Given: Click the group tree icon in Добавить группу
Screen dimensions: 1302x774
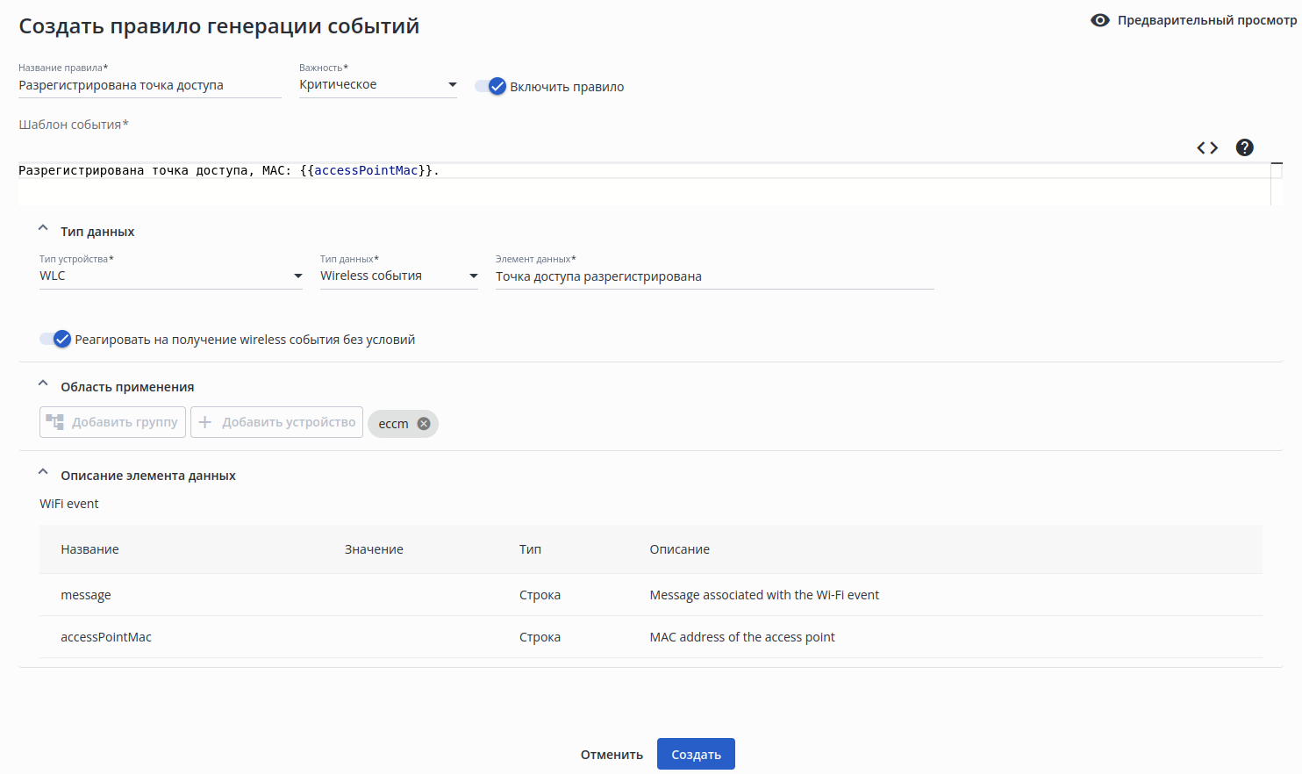Looking at the screenshot, I should pos(55,422).
